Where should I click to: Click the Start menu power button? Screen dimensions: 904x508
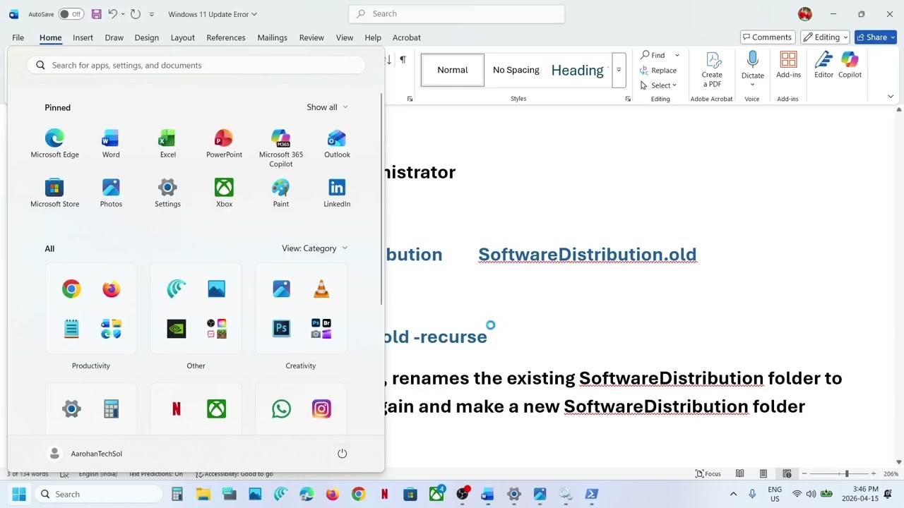point(342,454)
